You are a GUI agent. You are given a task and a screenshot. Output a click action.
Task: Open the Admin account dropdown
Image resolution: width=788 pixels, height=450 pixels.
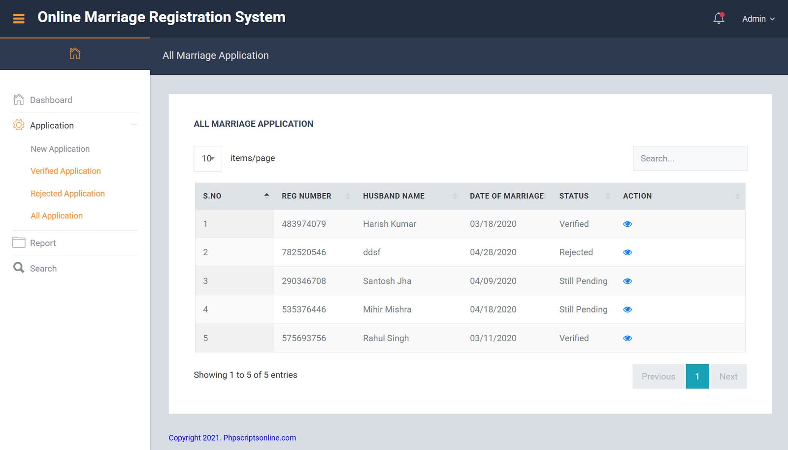pos(758,19)
